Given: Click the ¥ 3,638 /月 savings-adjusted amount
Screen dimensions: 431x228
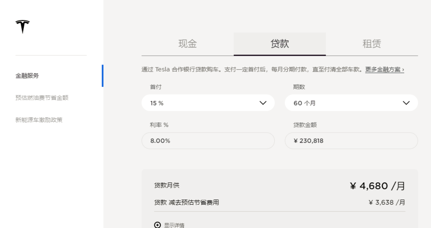Looking at the screenshot, I should (387, 202).
